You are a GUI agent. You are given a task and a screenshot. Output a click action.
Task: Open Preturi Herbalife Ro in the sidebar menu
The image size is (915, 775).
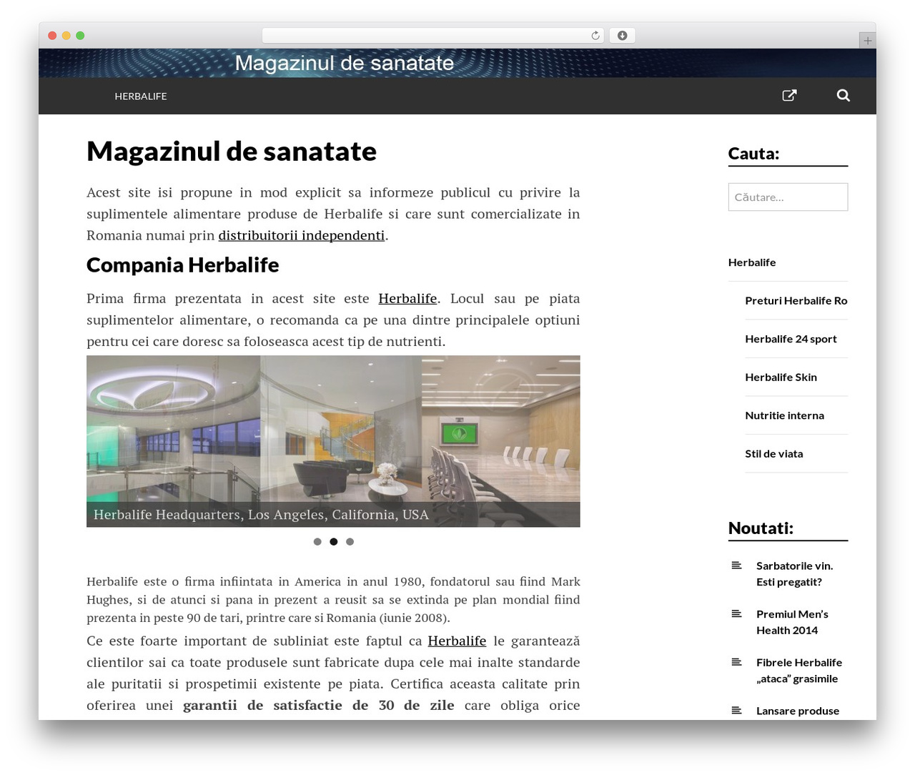[796, 301]
